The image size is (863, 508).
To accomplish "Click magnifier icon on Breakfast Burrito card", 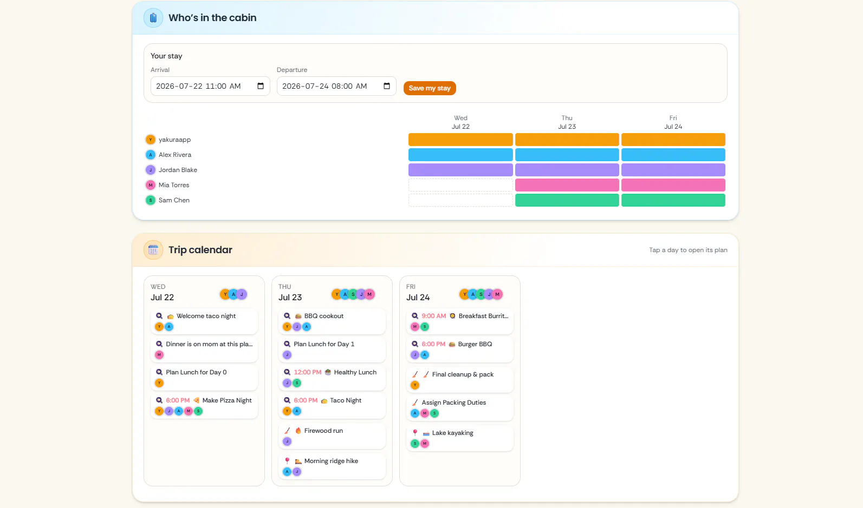I will pyautogui.click(x=415, y=316).
